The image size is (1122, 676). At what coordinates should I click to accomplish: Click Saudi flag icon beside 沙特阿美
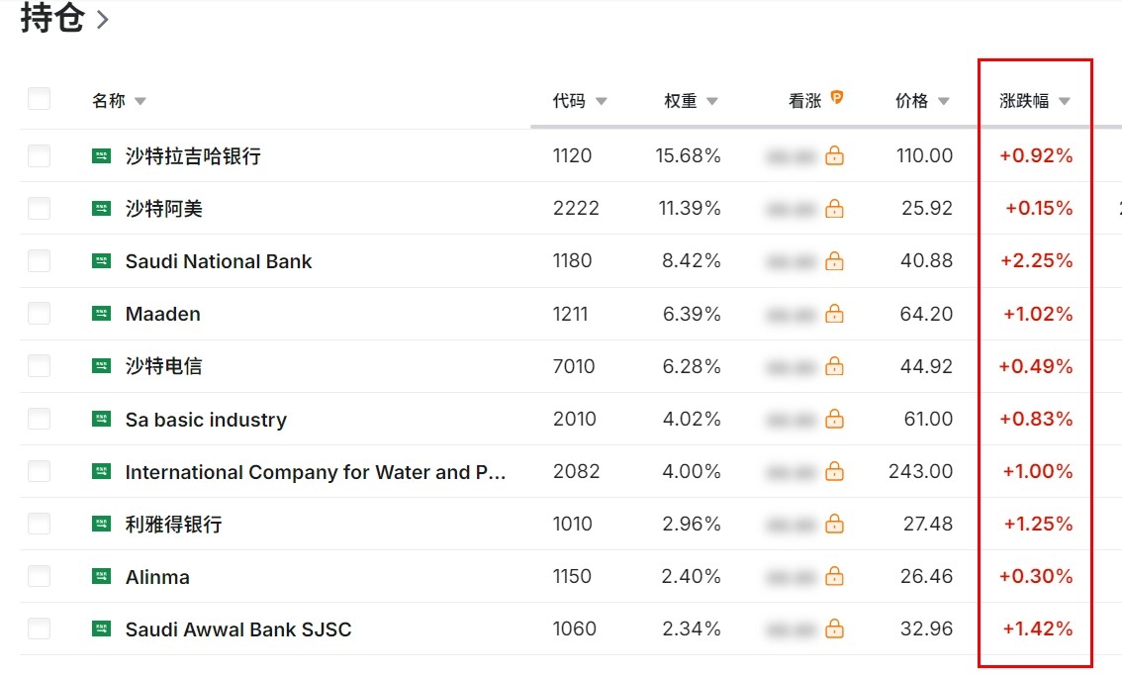click(x=102, y=209)
